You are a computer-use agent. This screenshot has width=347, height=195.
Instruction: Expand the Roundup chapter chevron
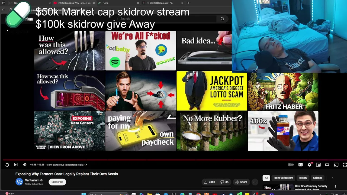click(86, 165)
